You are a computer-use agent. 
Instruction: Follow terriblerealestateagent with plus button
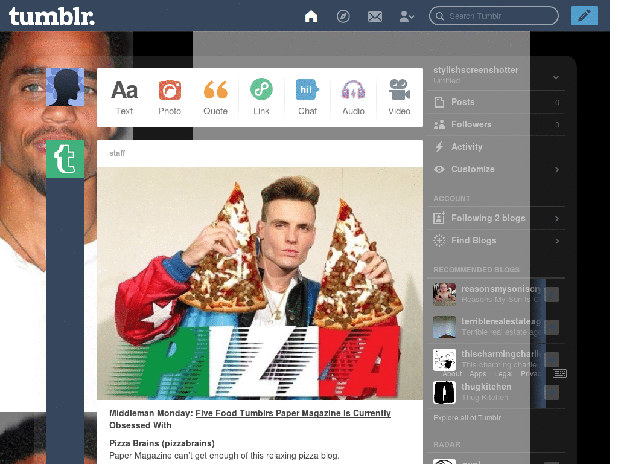(552, 327)
